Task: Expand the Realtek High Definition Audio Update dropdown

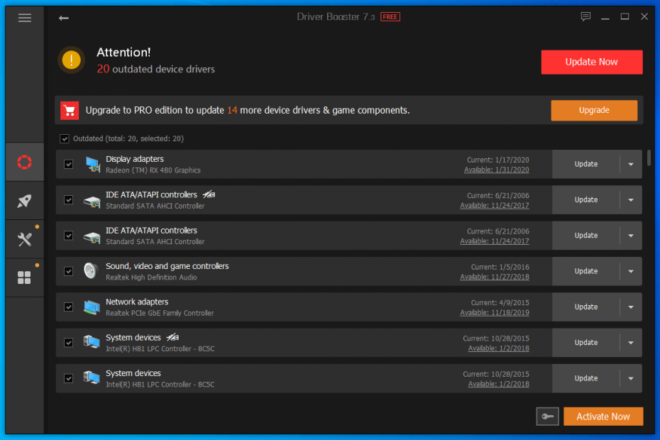Action: click(x=631, y=271)
